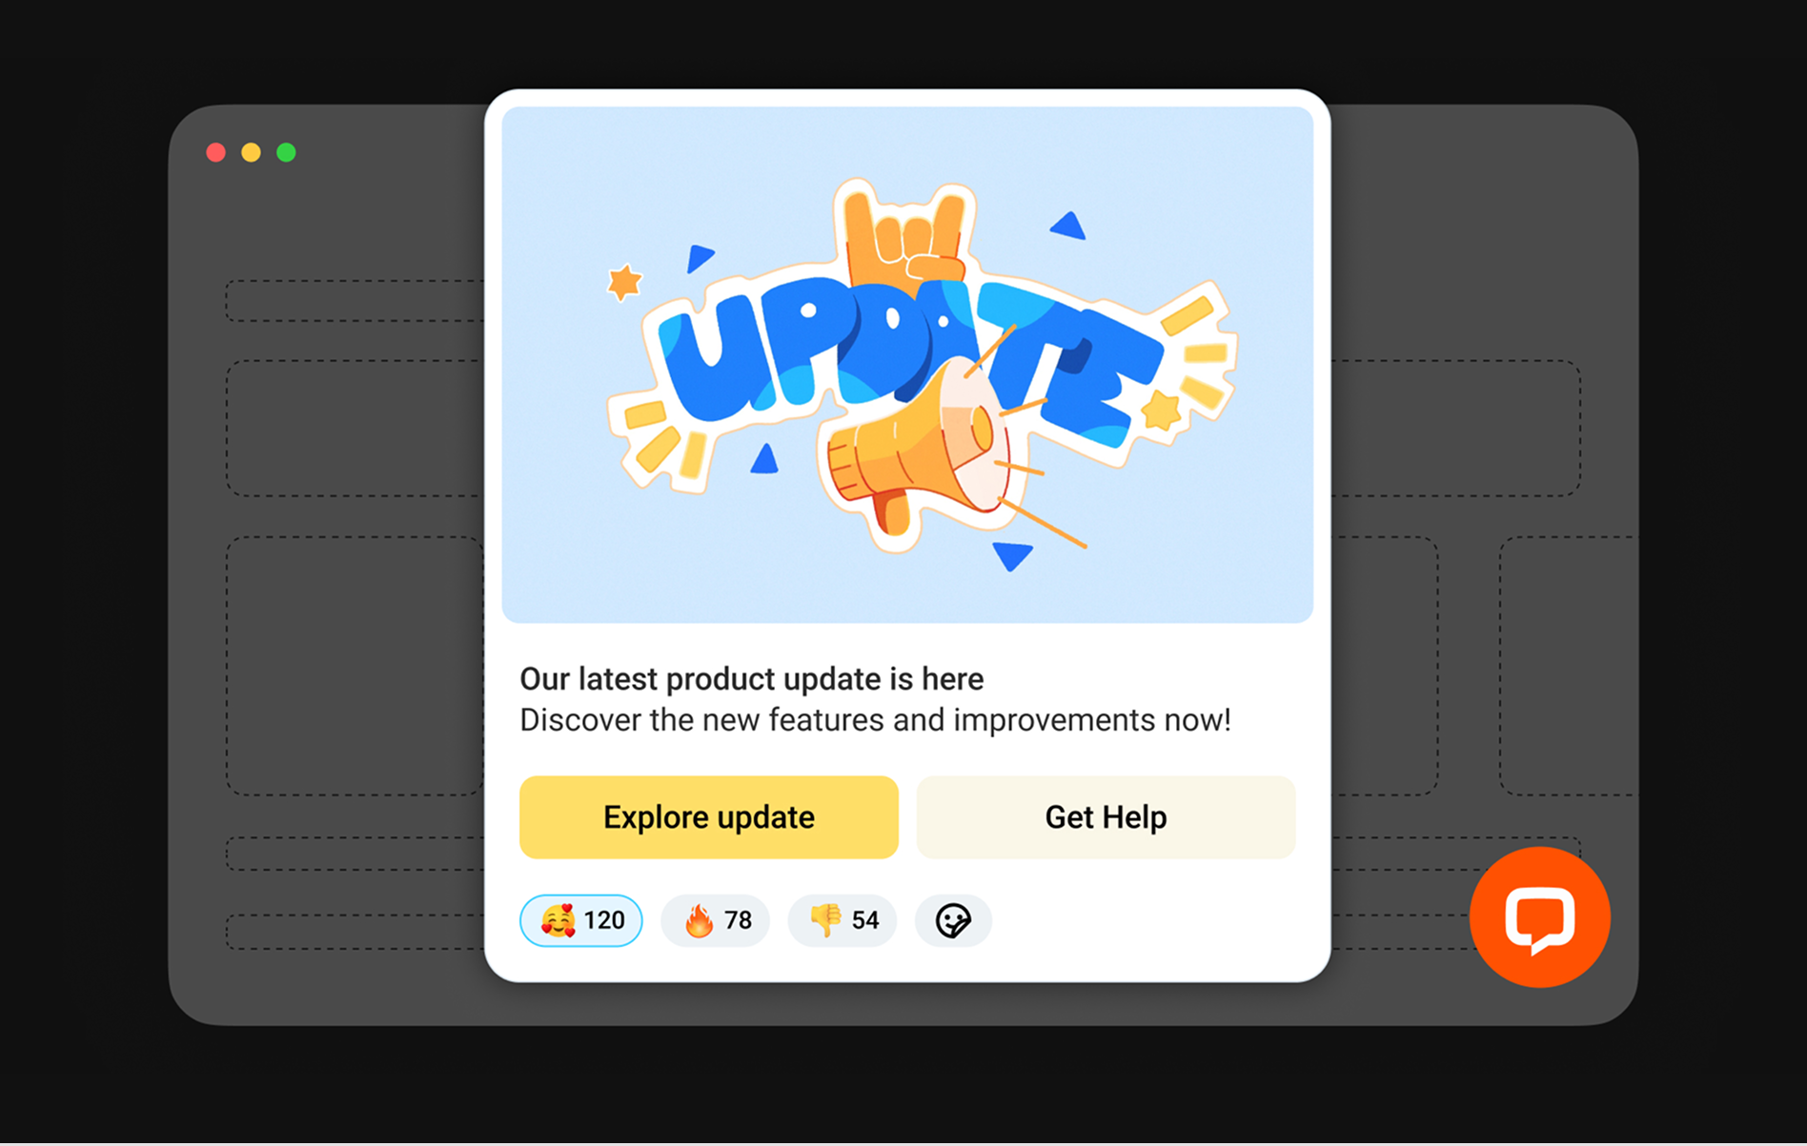1807x1146 pixels.
Task: Toggle the thumbs-down reaction with 54
Action: click(843, 920)
